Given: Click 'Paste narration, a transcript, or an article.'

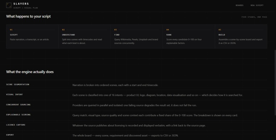Looking at the screenshot, I should point(29,40).
